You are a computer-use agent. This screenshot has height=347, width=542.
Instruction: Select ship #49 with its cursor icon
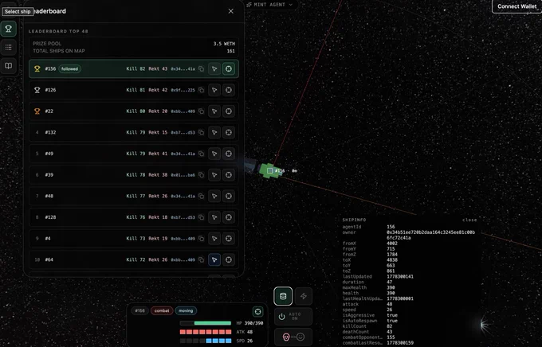point(214,154)
